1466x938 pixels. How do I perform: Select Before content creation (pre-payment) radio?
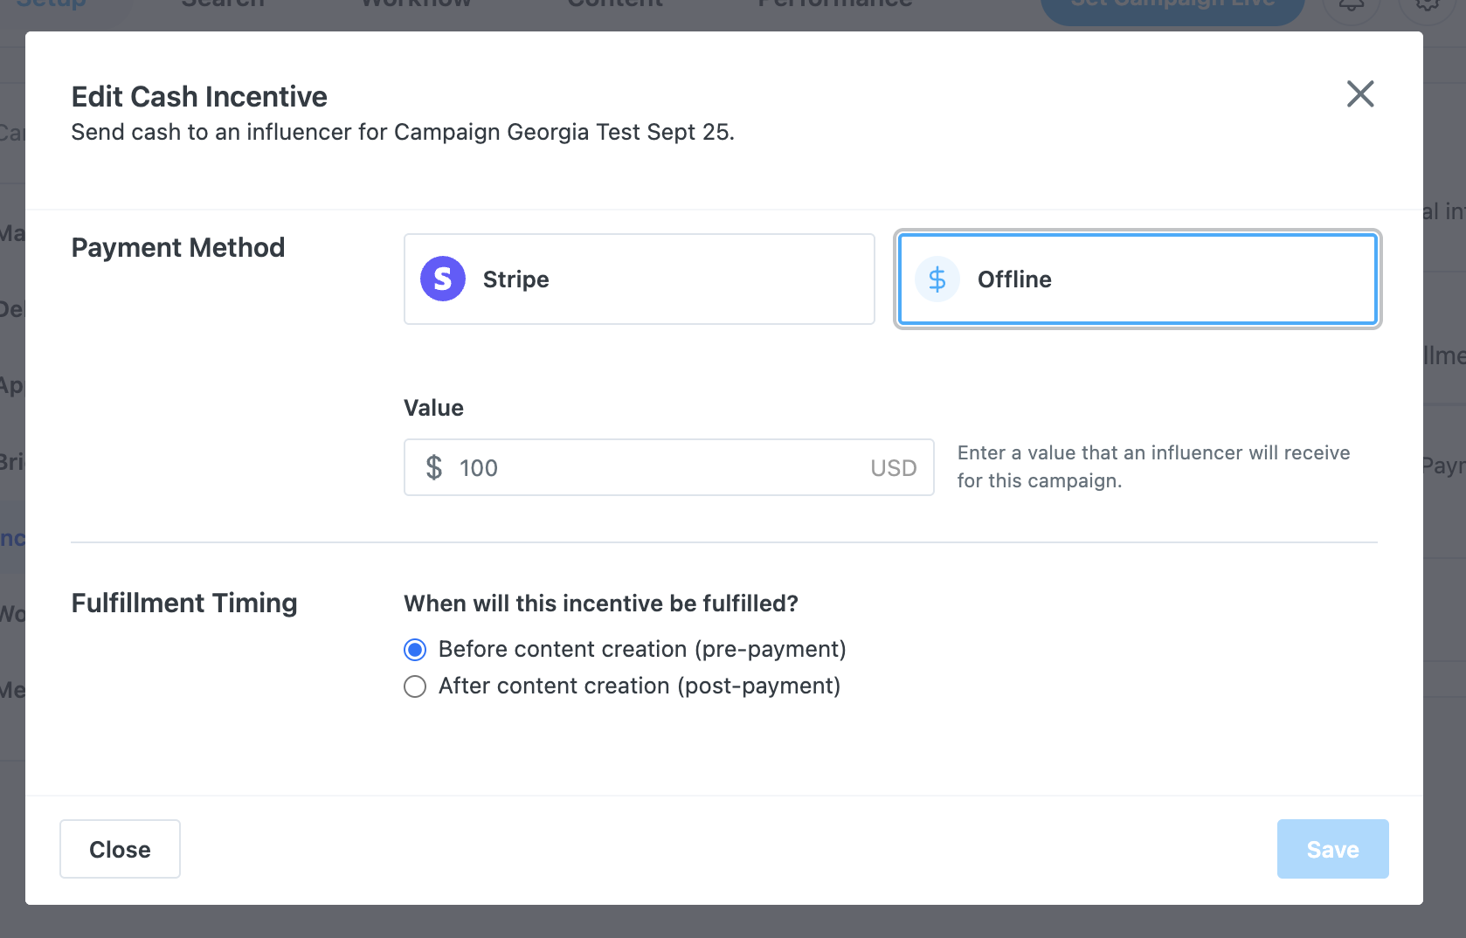coord(415,650)
